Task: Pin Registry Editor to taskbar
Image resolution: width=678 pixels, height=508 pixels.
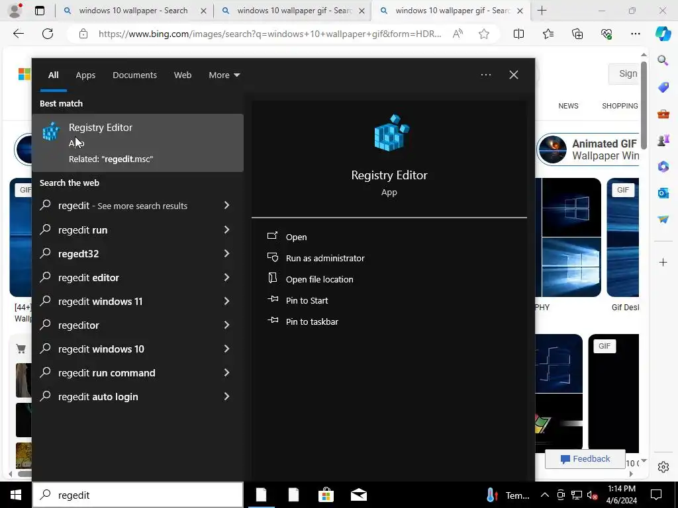Action: [313, 321]
